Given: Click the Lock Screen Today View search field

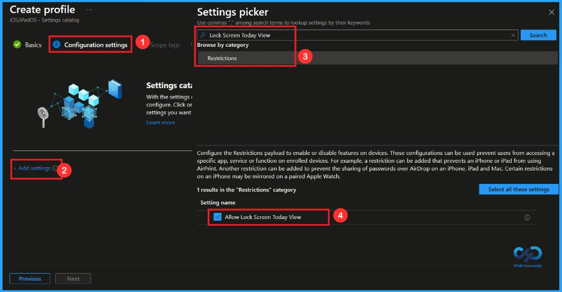Looking at the screenshot, I should (358, 35).
